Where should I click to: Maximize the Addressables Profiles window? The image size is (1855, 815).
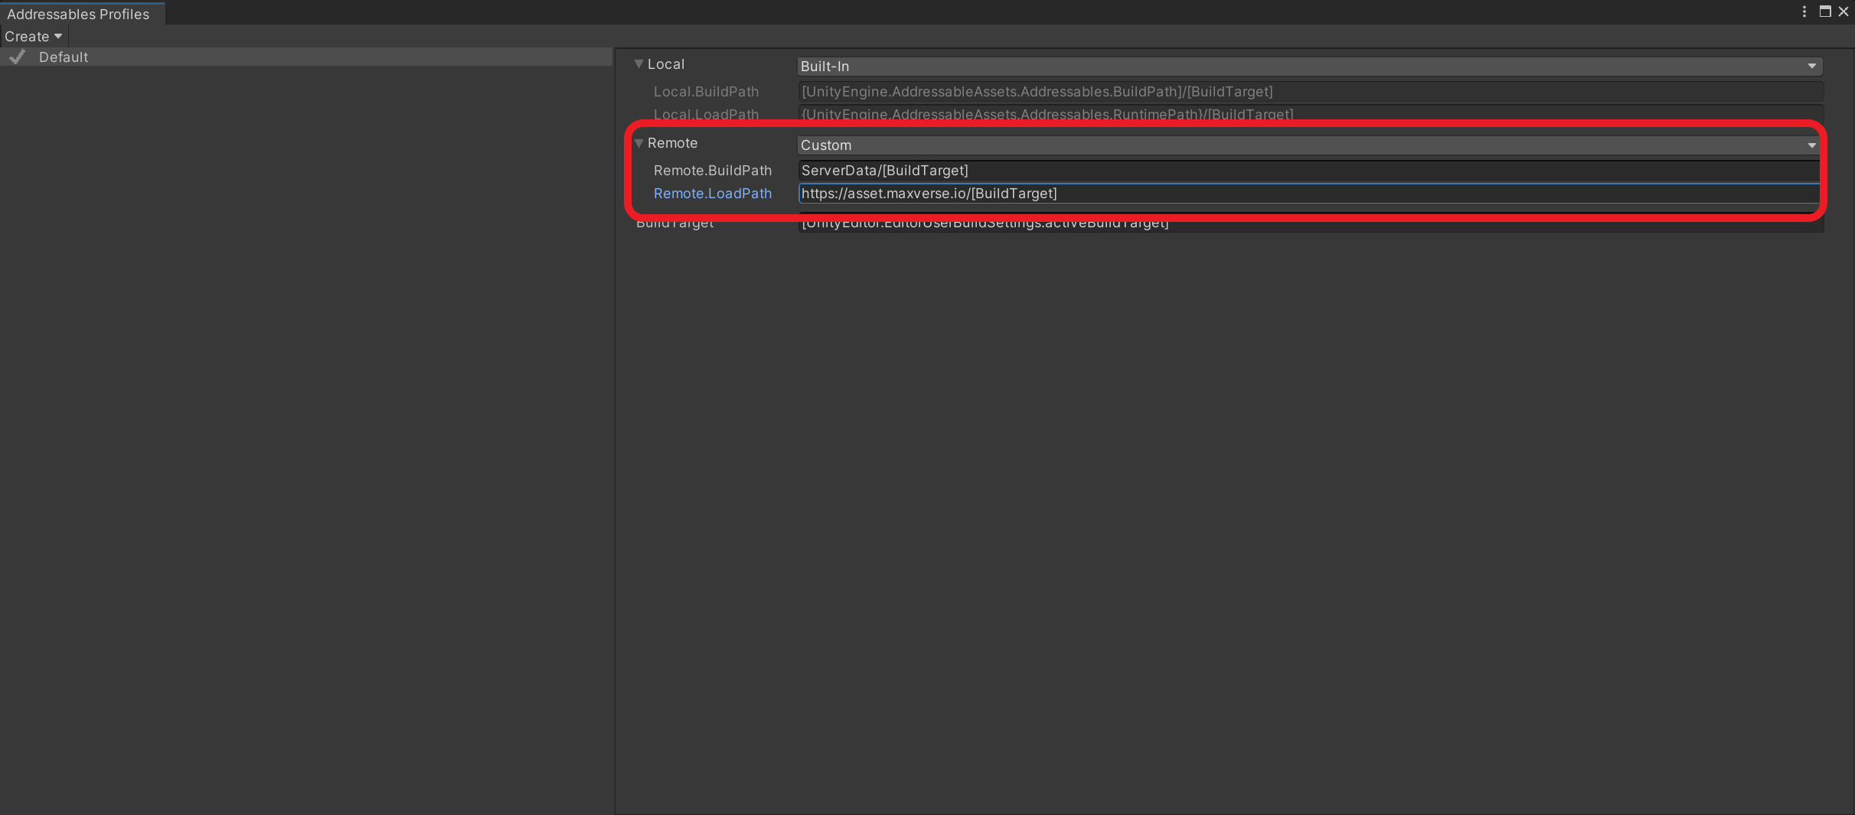(x=1825, y=11)
